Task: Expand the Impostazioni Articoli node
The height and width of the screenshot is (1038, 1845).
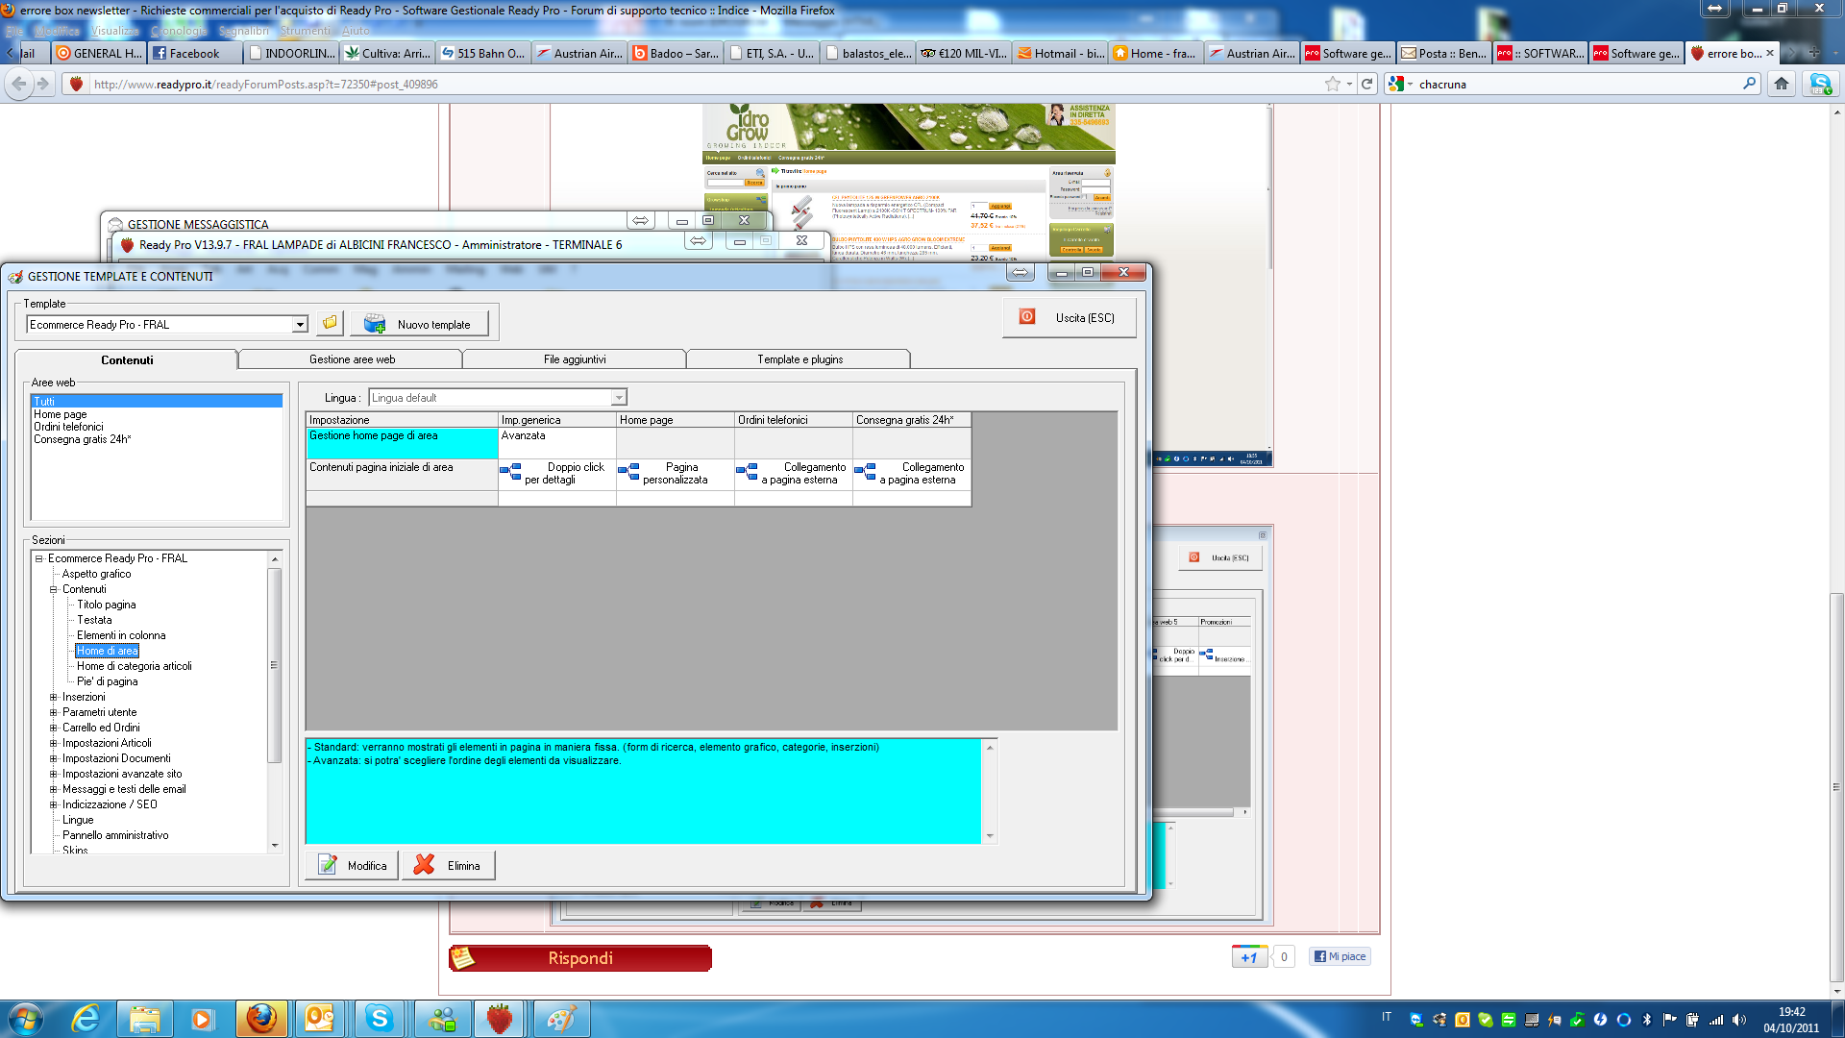Action: pyautogui.click(x=54, y=743)
